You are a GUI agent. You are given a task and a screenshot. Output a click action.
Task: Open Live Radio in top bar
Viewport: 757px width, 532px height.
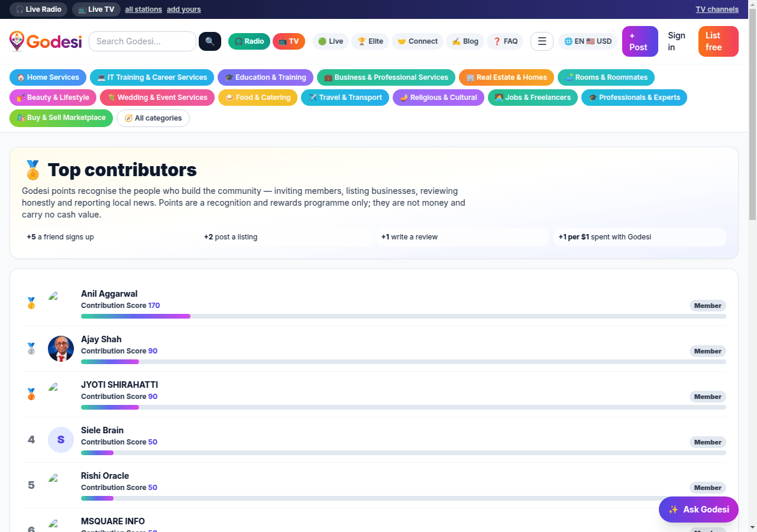[x=38, y=9]
